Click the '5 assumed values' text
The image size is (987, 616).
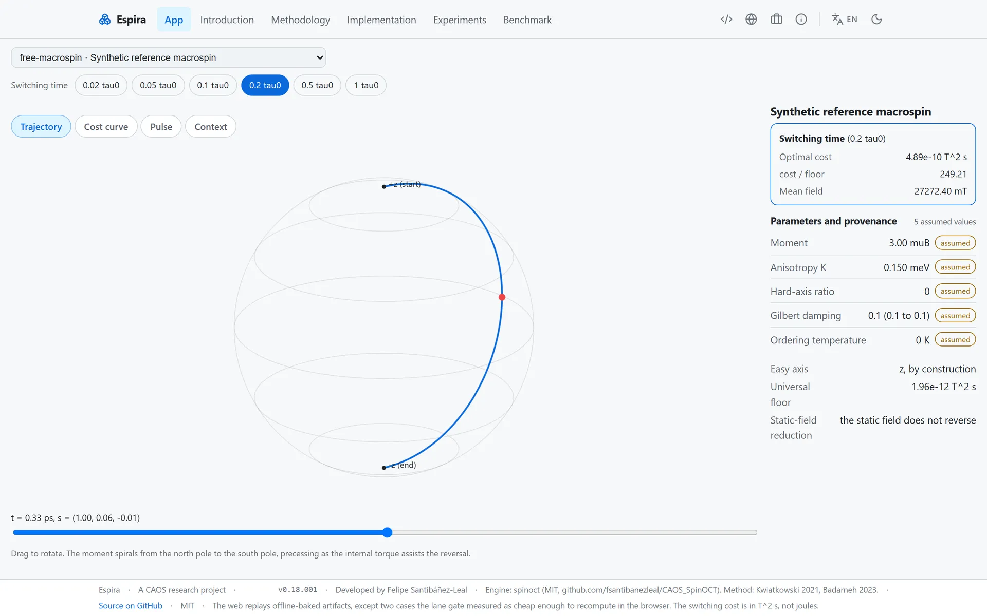(945, 222)
